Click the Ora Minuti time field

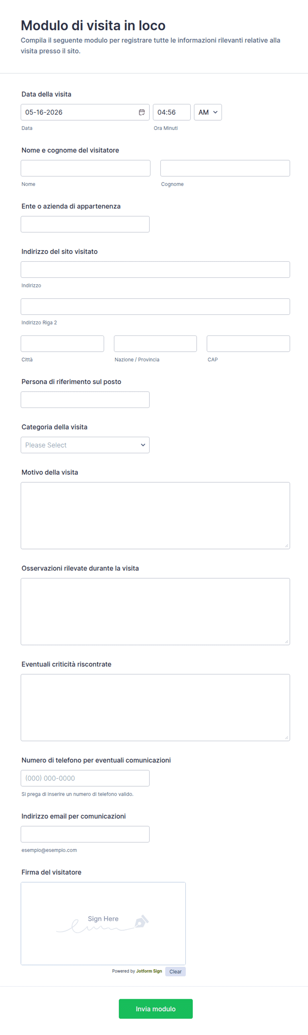coord(172,112)
